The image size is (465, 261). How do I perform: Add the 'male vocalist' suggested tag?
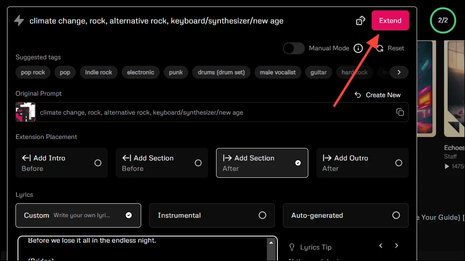click(x=277, y=72)
